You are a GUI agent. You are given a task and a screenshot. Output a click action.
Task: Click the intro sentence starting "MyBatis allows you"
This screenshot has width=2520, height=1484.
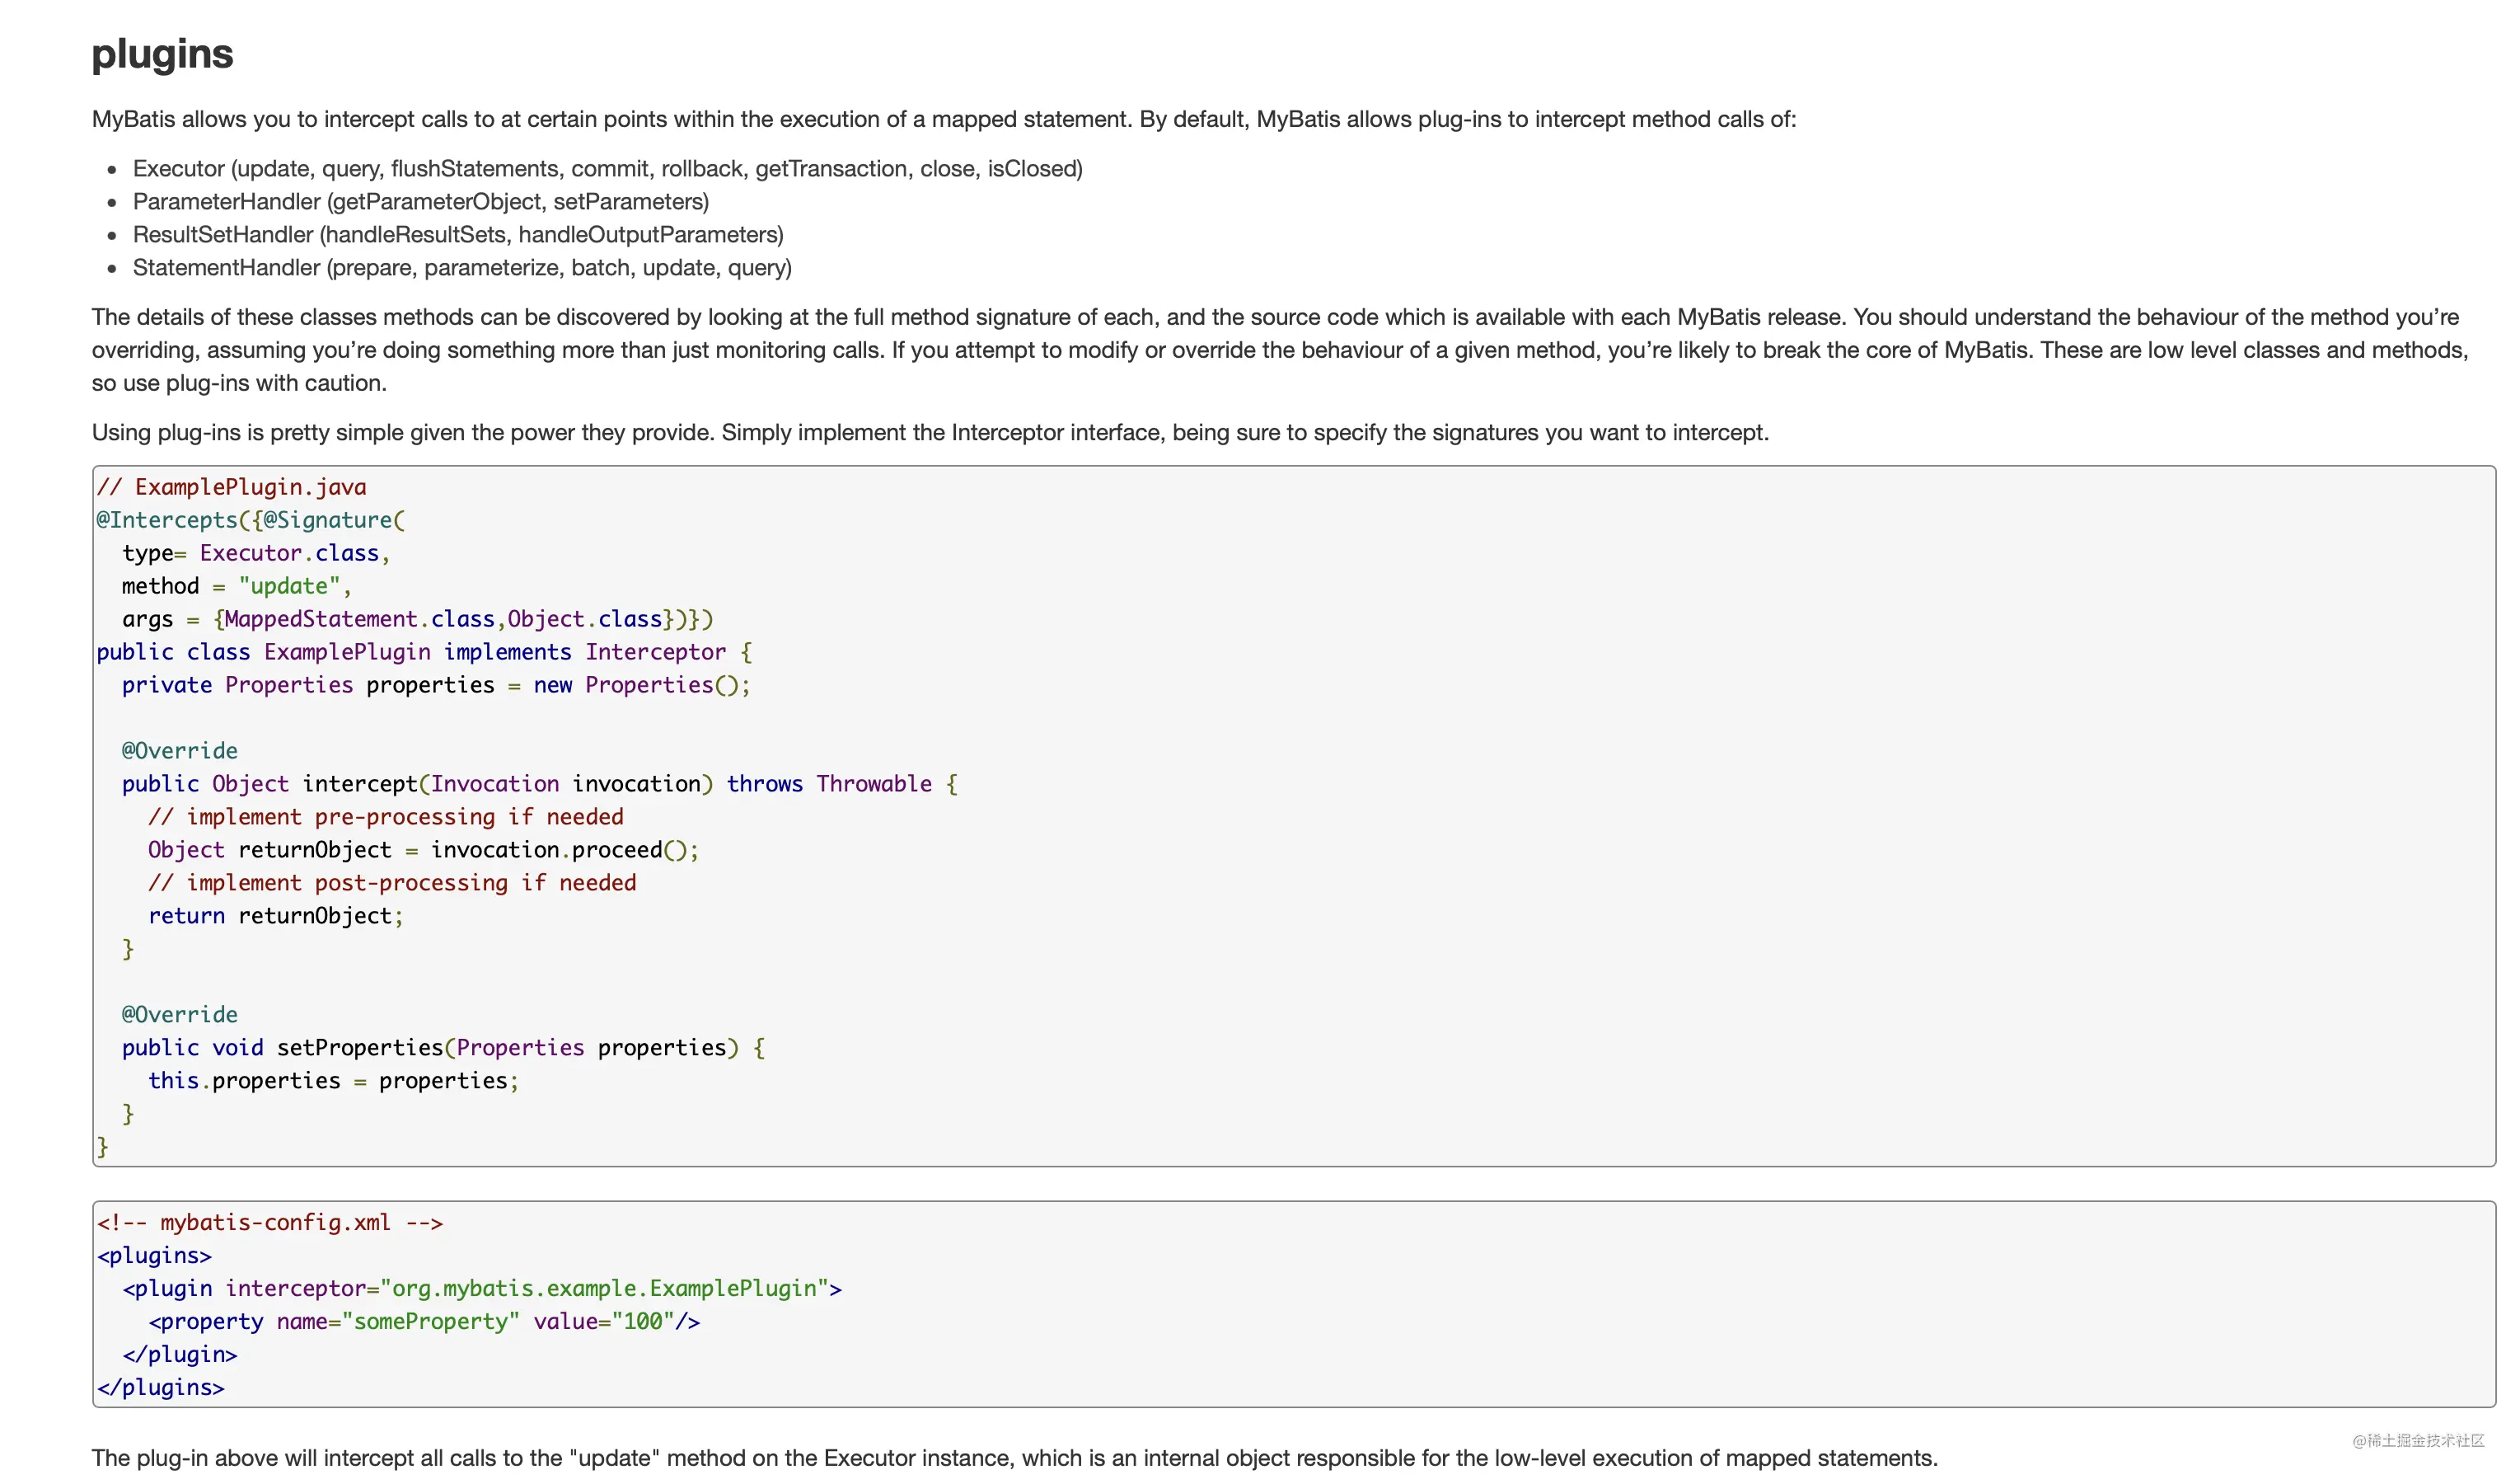pyautogui.click(x=944, y=119)
